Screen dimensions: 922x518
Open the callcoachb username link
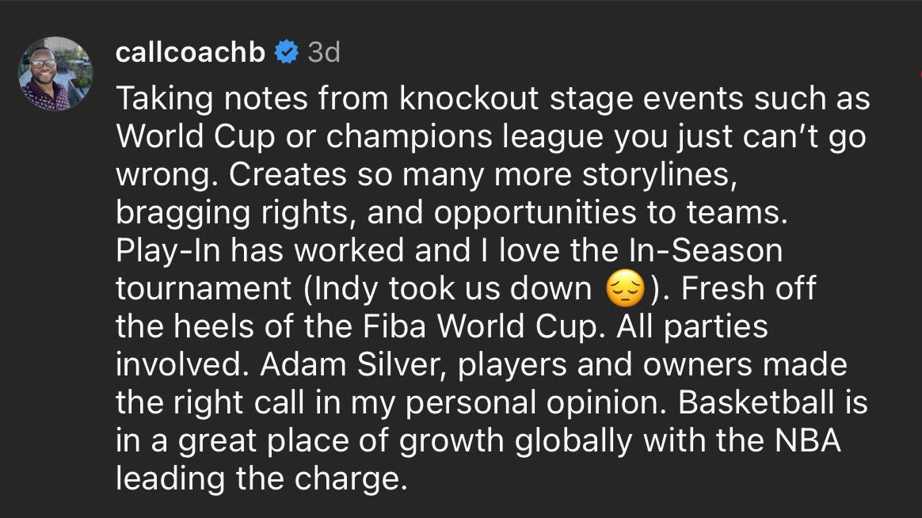[191, 52]
